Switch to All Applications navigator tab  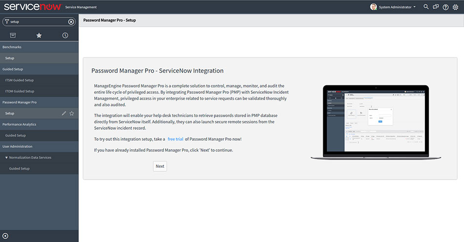click(13, 36)
